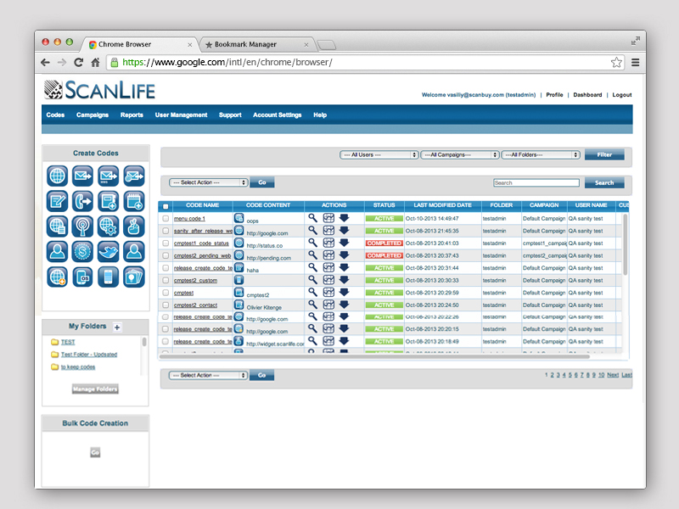Tick the checkbox for menu_code_1

pos(166,219)
